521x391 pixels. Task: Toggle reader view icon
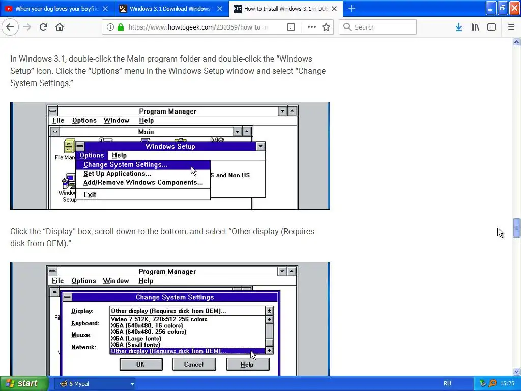291,27
